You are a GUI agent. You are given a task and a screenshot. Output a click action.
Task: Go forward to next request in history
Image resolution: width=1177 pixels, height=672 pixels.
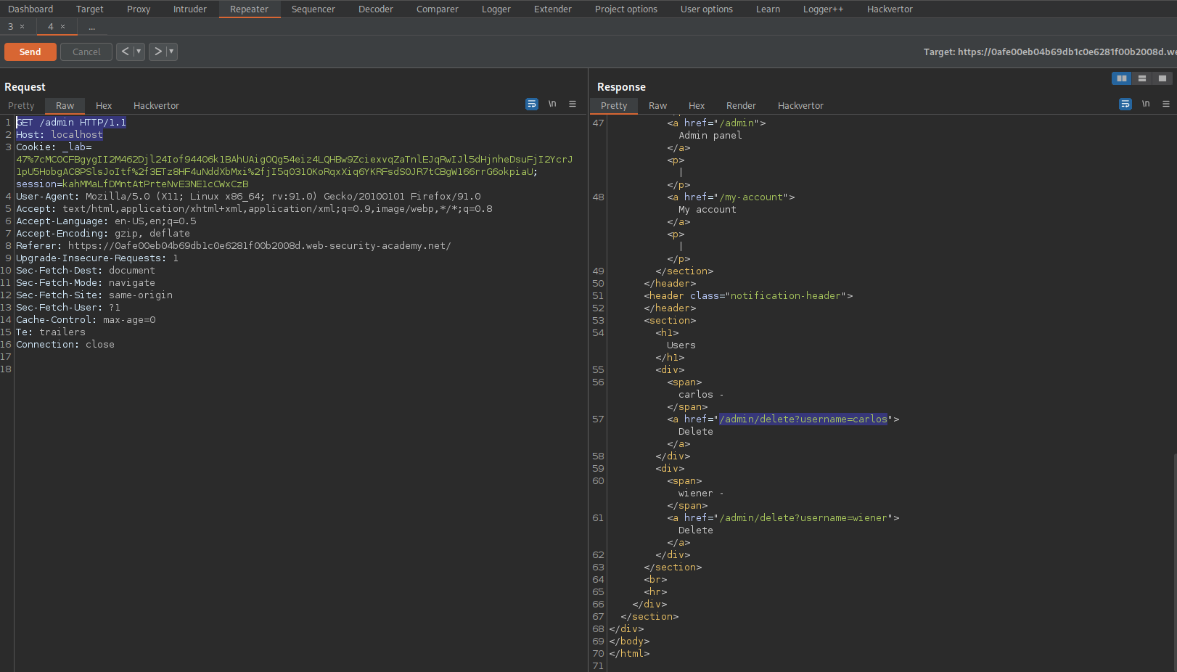click(158, 52)
